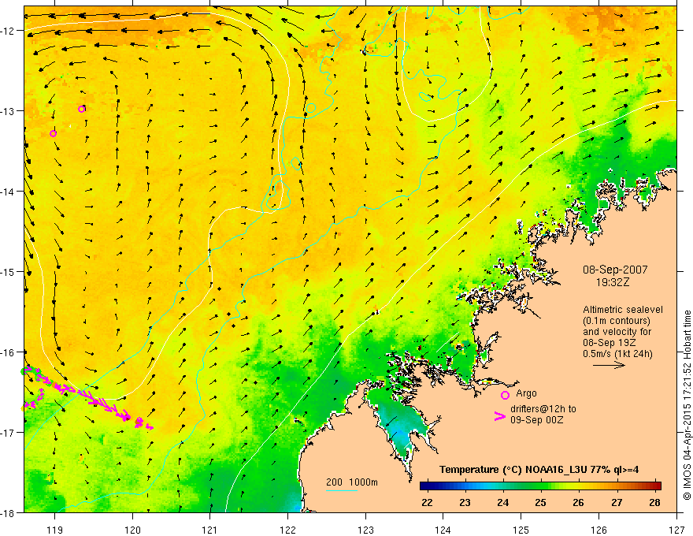Click the color bar value 25
693x536 pixels.
pos(540,502)
